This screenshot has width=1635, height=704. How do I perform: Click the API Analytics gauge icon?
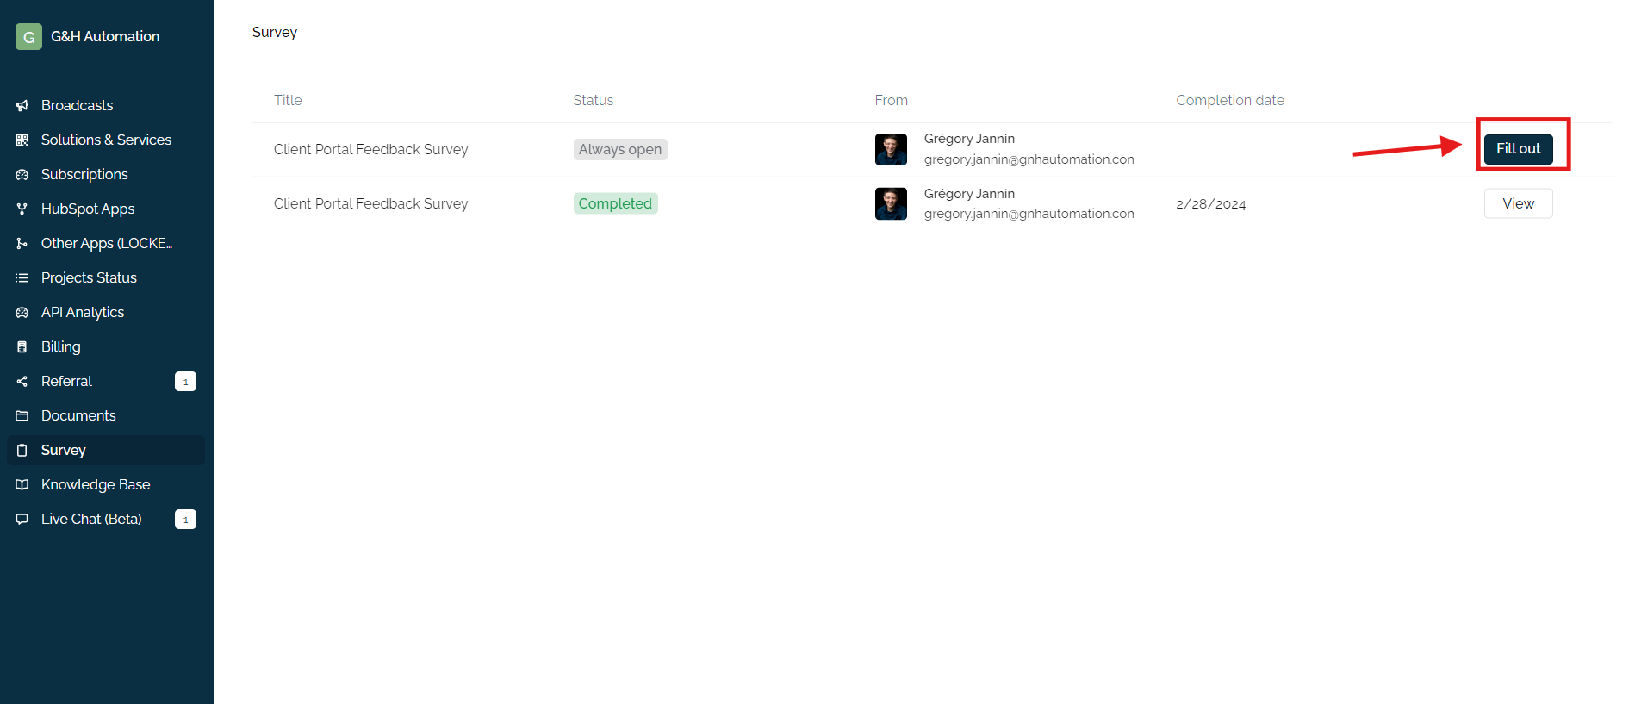(x=22, y=312)
